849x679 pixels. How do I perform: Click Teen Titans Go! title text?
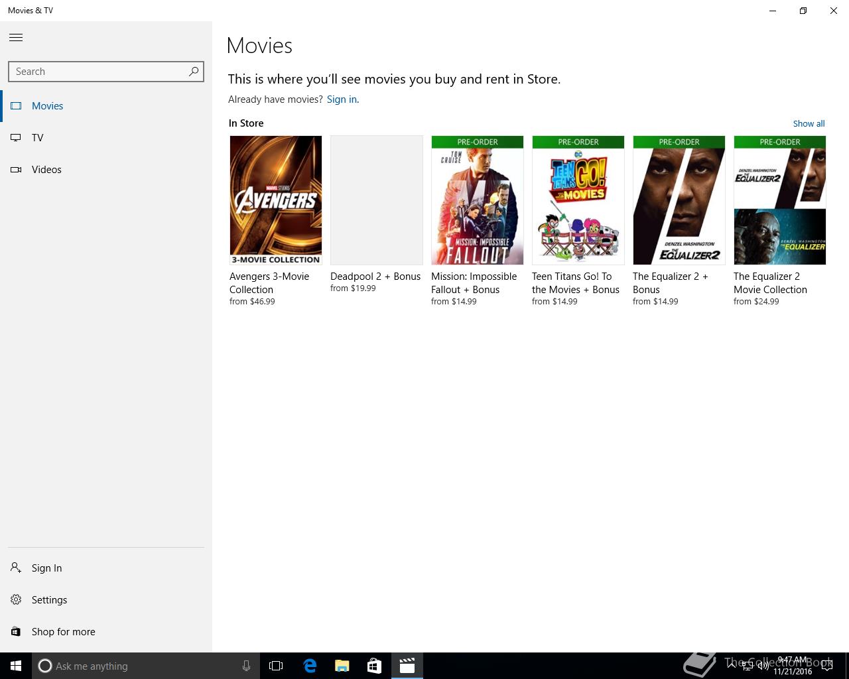point(576,282)
